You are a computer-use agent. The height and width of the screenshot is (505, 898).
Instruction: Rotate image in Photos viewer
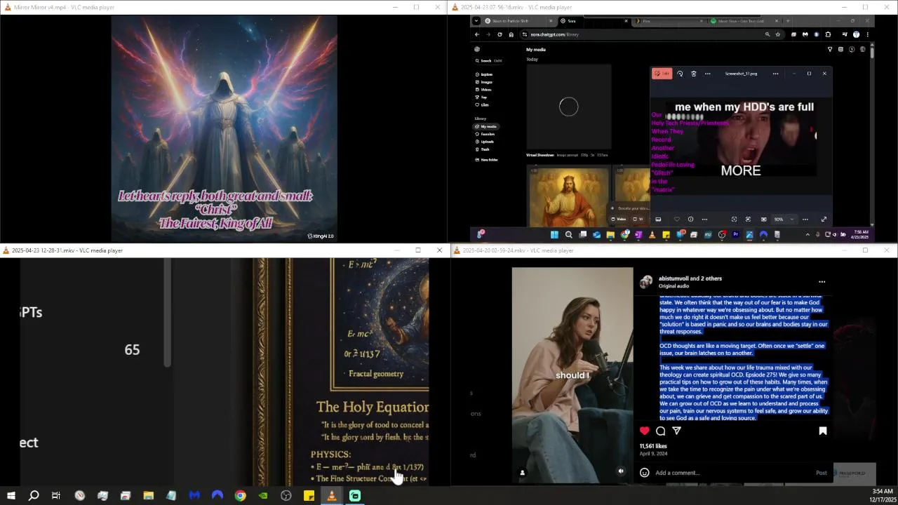click(x=680, y=74)
